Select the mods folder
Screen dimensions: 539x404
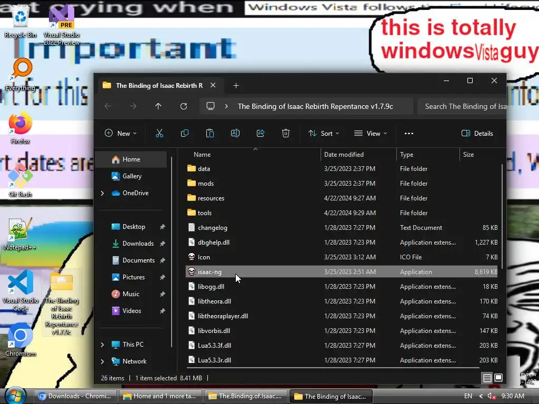342,184
